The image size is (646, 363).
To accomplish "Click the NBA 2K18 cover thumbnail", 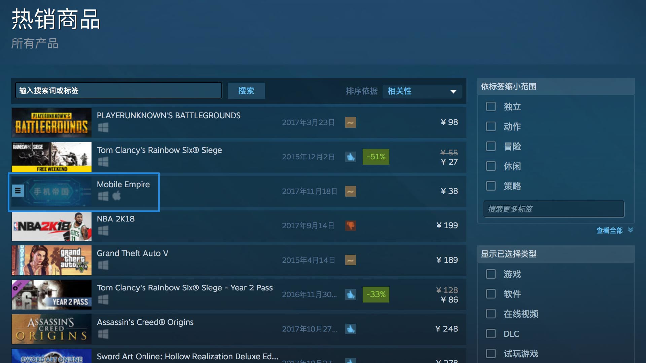I will tap(51, 226).
